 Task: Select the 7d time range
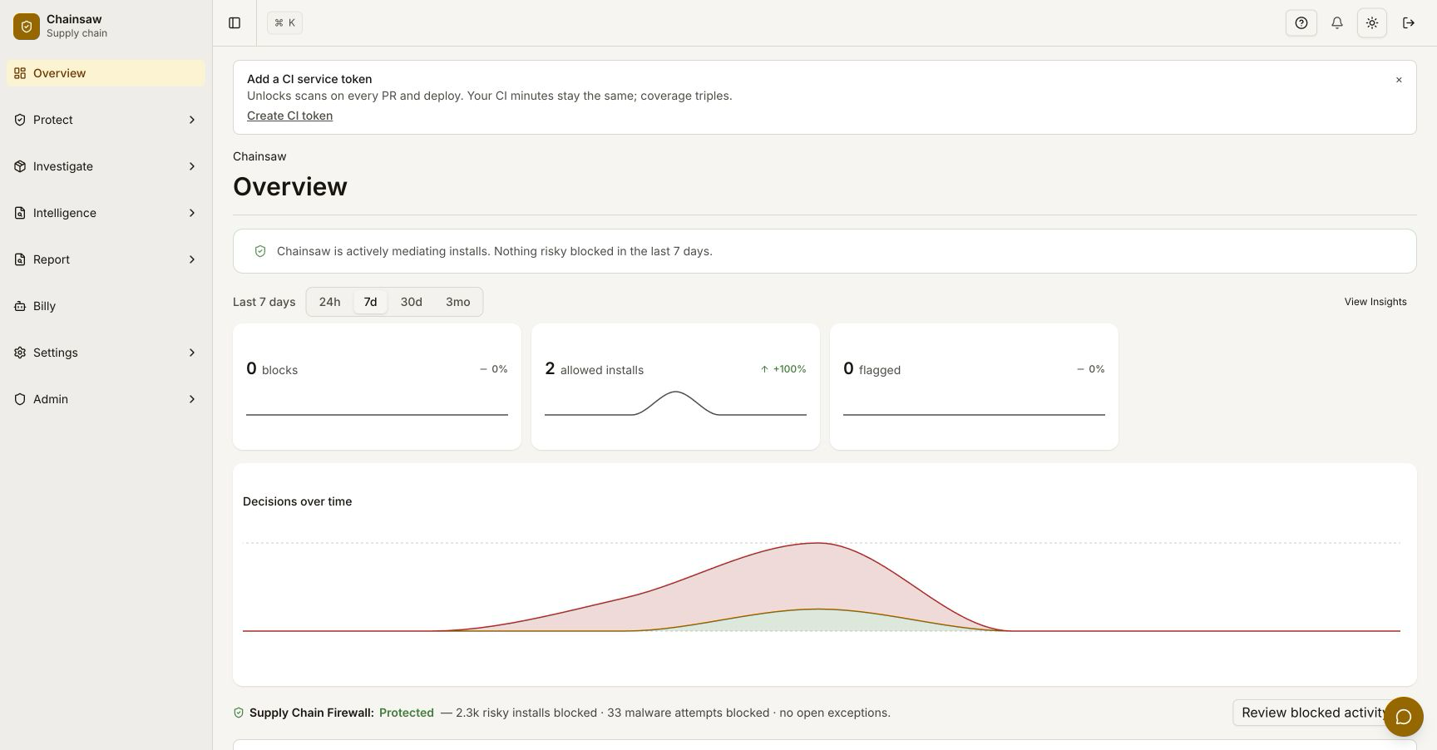[370, 302]
